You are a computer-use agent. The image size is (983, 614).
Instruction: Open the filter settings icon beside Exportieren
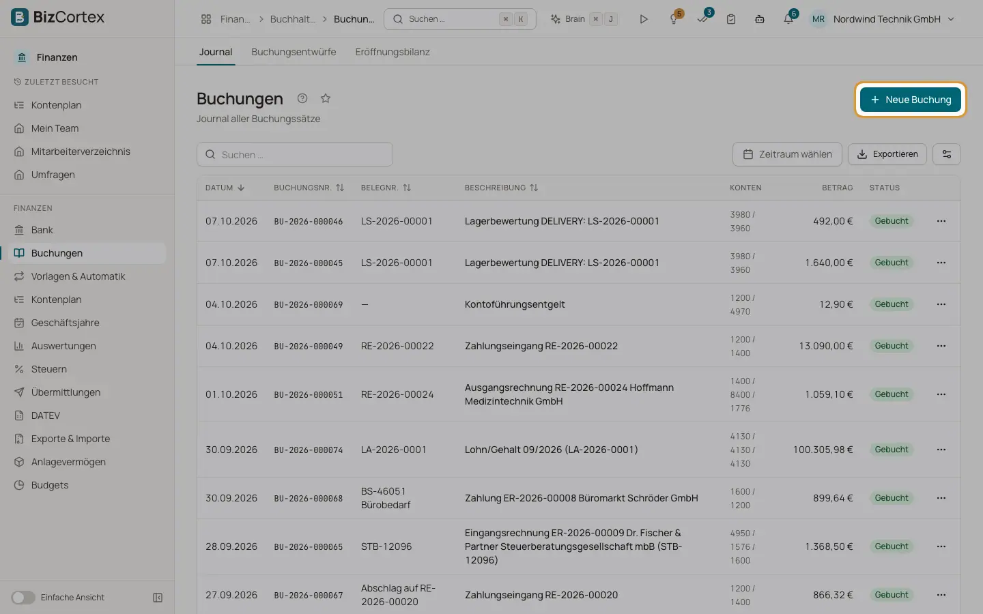pyautogui.click(x=947, y=154)
